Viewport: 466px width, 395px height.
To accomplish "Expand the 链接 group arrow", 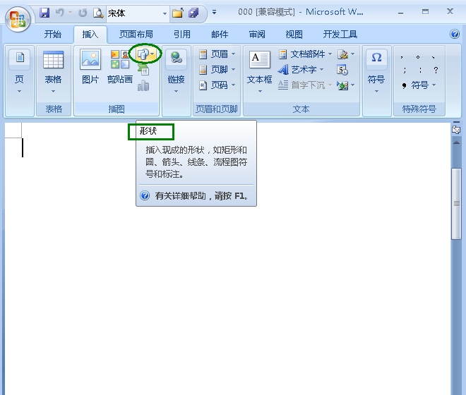I will click(x=176, y=92).
